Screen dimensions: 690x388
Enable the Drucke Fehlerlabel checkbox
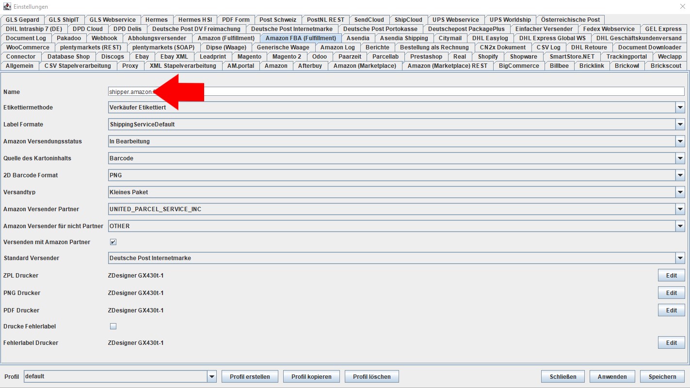pyautogui.click(x=113, y=326)
